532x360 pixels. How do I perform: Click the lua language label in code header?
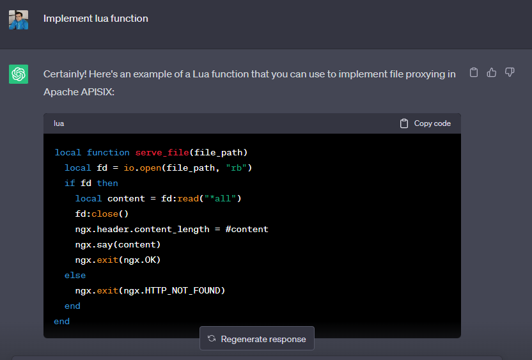(x=59, y=123)
